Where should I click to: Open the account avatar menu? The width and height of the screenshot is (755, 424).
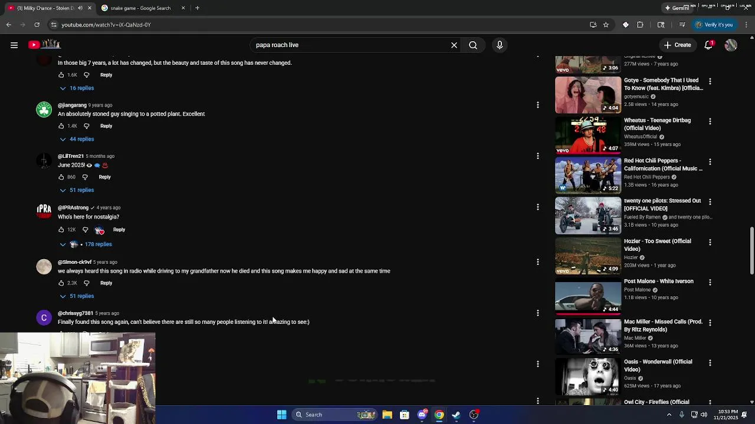point(731,45)
